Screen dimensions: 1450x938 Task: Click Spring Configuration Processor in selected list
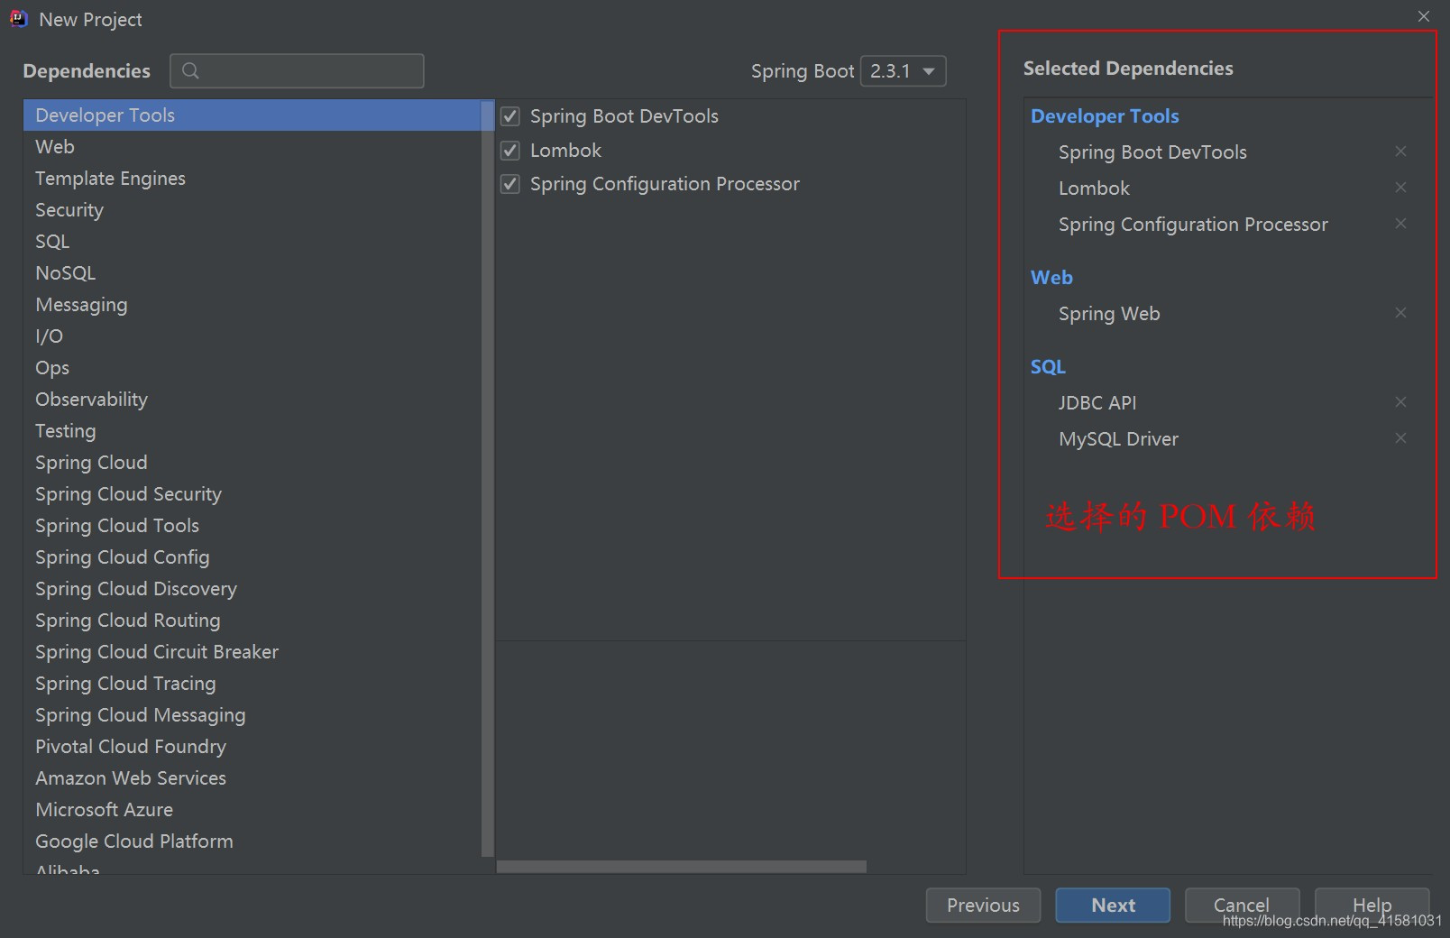[x=1193, y=225]
